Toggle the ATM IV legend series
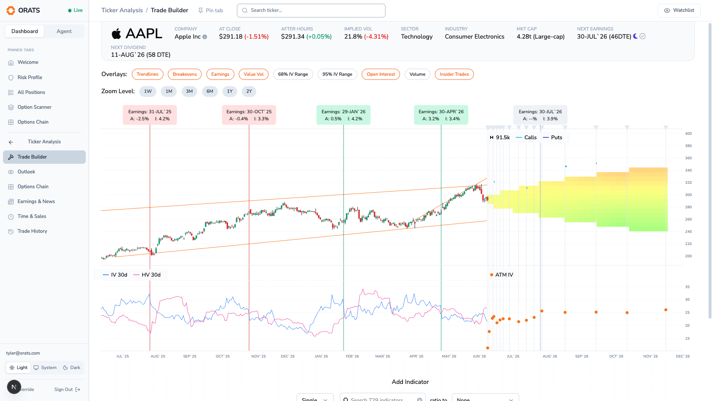The image size is (713, 401). pyautogui.click(x=501, y=275)
